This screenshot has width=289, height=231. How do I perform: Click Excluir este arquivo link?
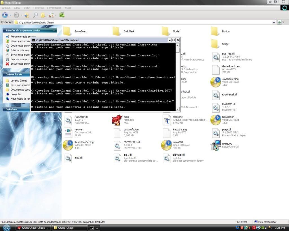20,64
